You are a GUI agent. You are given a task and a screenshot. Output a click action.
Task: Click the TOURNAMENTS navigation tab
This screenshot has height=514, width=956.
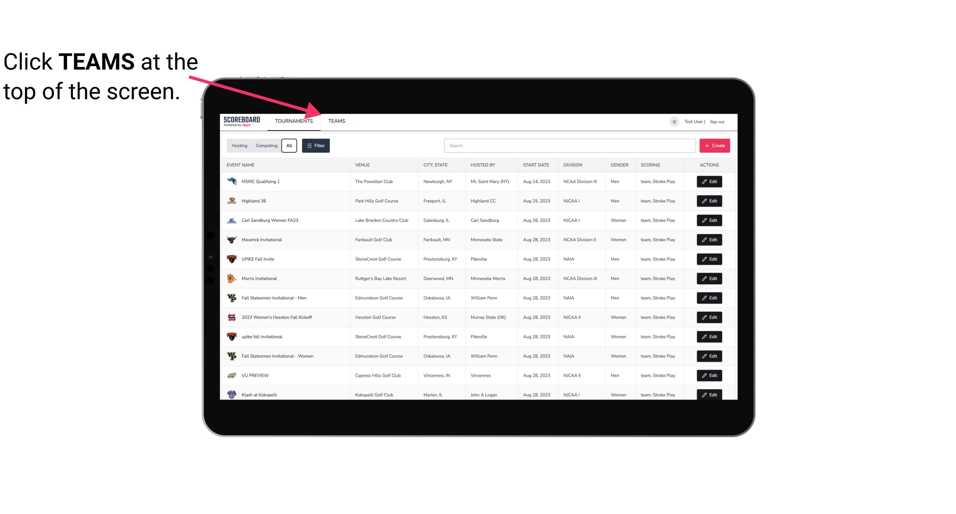293,121
